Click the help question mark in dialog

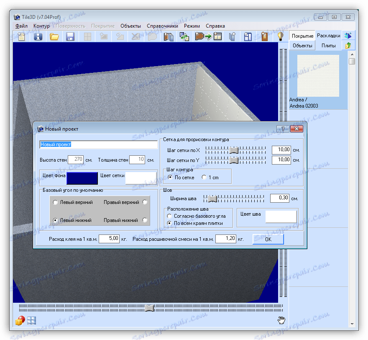[283, 129]
